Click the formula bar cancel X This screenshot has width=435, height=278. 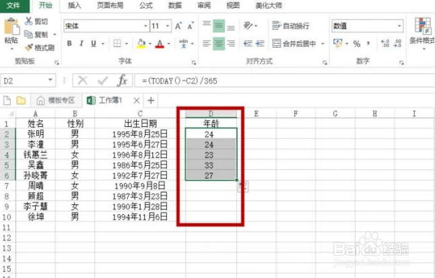83,81
